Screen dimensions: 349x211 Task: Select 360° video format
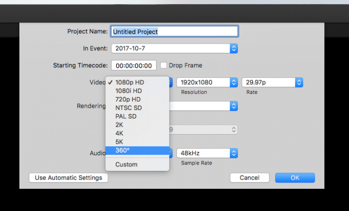click(123, 151)
